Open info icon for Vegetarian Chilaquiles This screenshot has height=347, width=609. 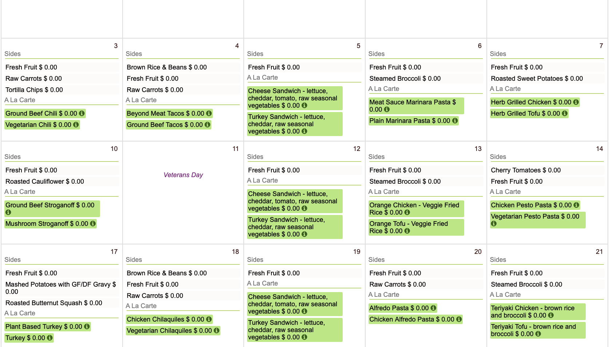(x=216, y=331)
